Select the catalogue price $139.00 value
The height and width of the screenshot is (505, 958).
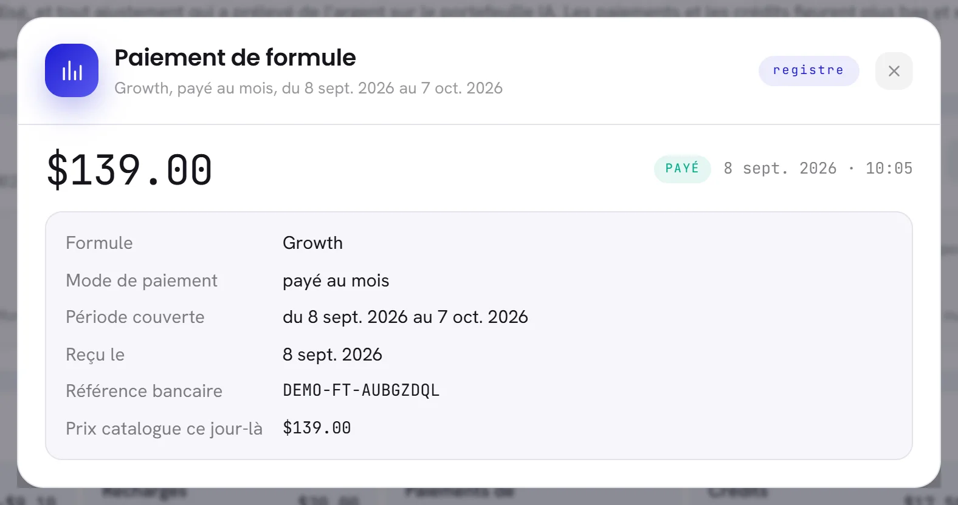click(317, 428)
